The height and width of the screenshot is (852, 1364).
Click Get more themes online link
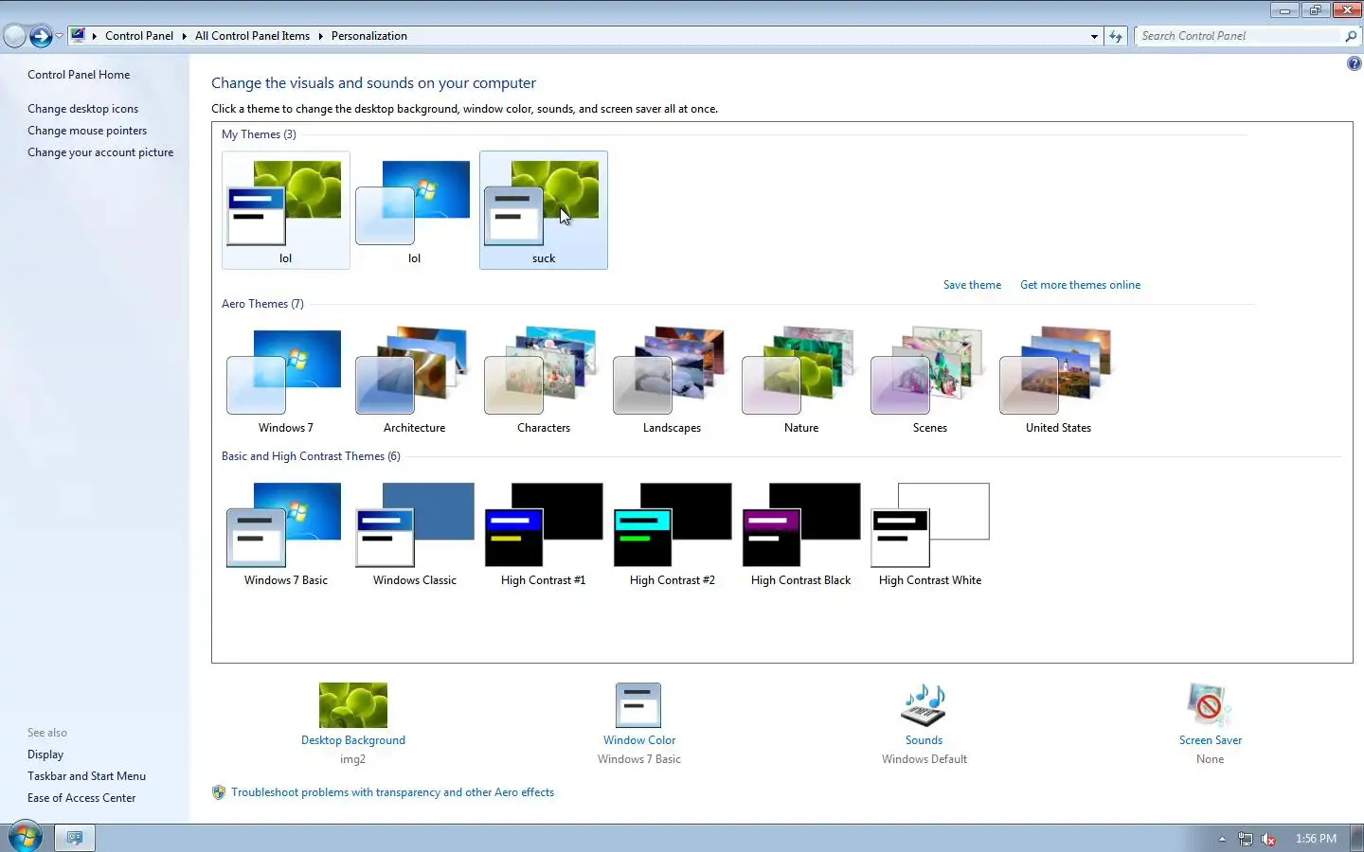[1080, 285]
